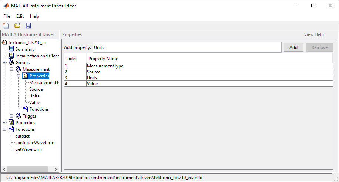
Task: Expand the top-level Properties node
Action: (4, 123)
